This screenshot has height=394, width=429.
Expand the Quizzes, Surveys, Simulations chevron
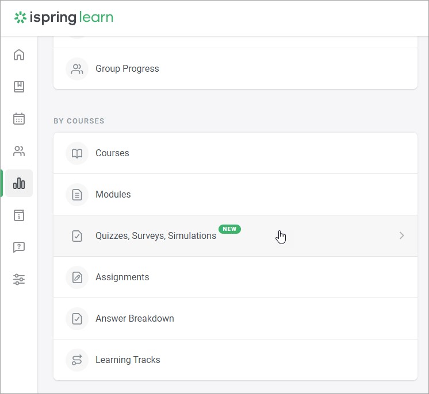(401, 235)
